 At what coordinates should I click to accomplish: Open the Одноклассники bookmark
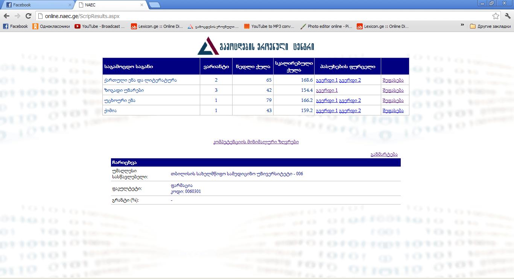coord(51,26)
